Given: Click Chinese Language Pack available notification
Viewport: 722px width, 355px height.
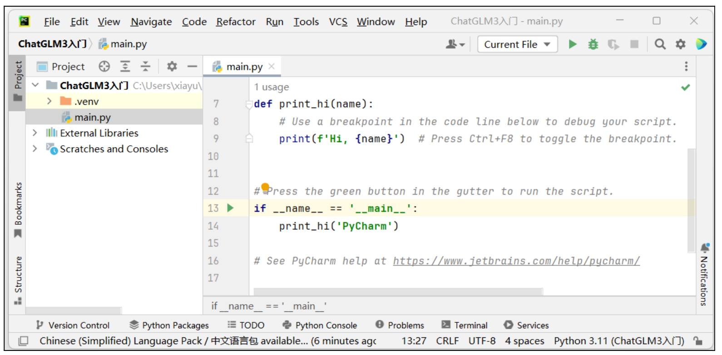Looking at the screenshot, I should click(x=208, y=341).
